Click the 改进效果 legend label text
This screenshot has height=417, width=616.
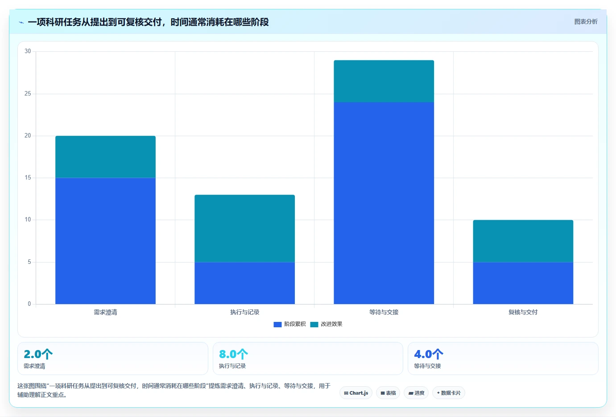click(331, 324)
